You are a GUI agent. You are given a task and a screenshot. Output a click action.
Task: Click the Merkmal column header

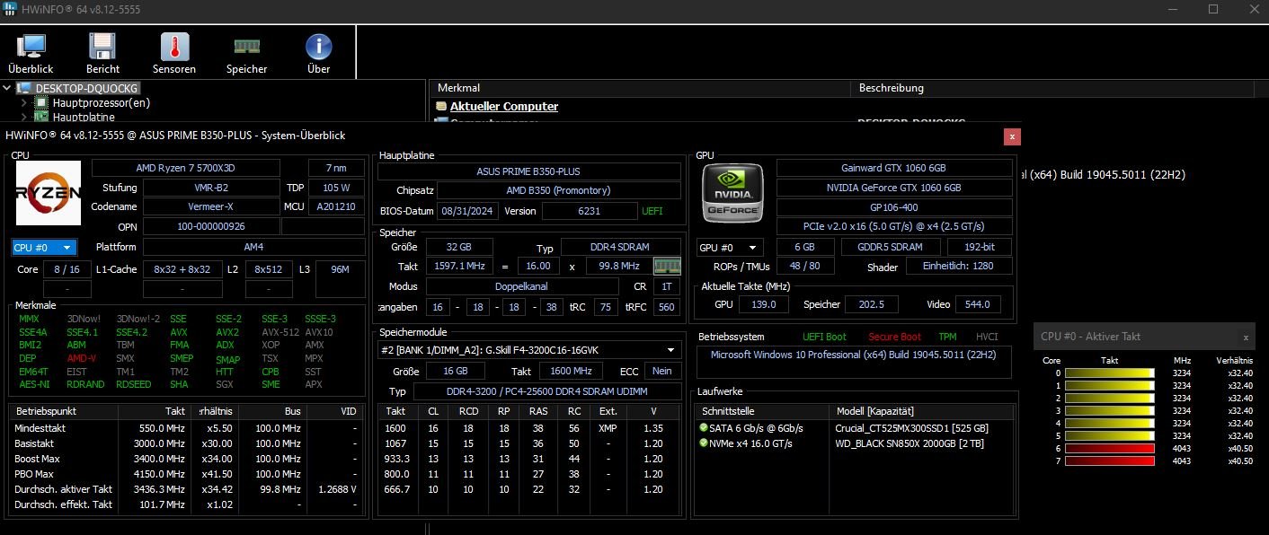pos(639,88)
